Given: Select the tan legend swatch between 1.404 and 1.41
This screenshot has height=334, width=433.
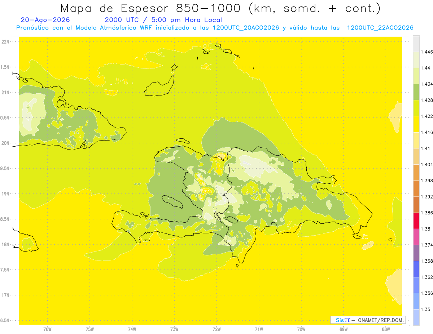Looking at the screenshot, I should (416, 156).
